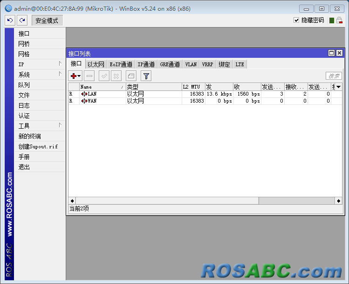Expand the 系统 submenu

click(x=40, y=75)
